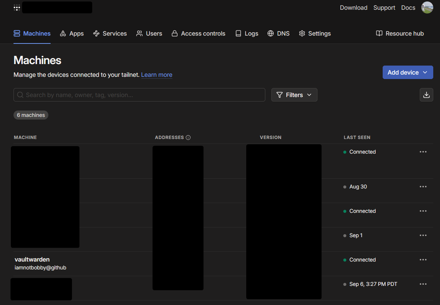
Task: Expand the Filters dropdown
Action: pyautogui.click(x=294, y=95)
